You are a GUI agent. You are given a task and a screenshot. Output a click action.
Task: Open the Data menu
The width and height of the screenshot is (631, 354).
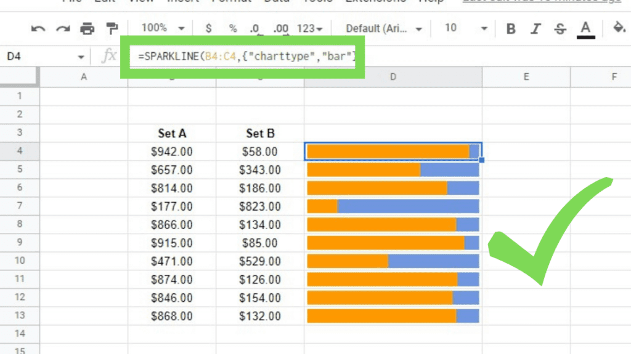point(277,2)
